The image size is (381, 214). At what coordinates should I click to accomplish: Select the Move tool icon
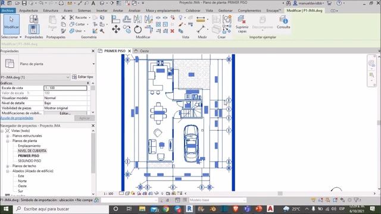pos(116,29)
